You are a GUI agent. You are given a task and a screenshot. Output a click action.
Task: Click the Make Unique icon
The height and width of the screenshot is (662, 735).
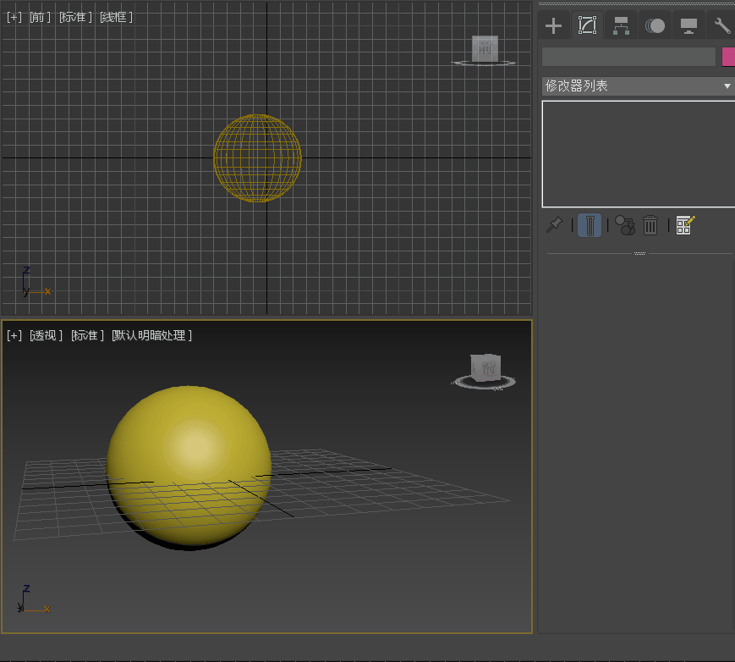624,224
